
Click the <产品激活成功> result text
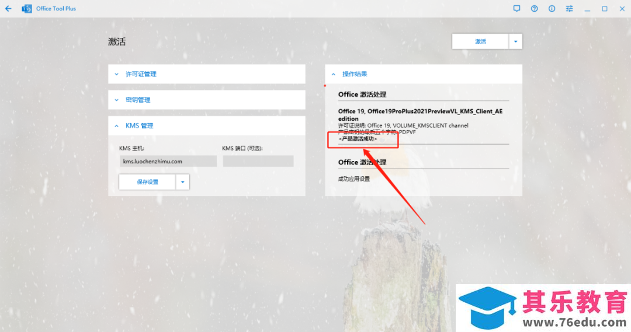coord(358,139)
